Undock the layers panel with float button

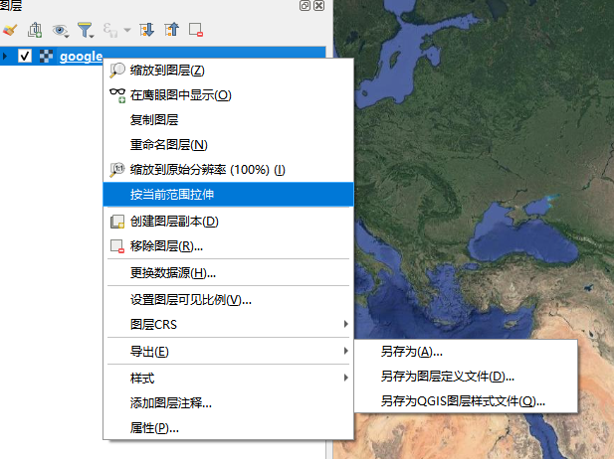[305, 6]
